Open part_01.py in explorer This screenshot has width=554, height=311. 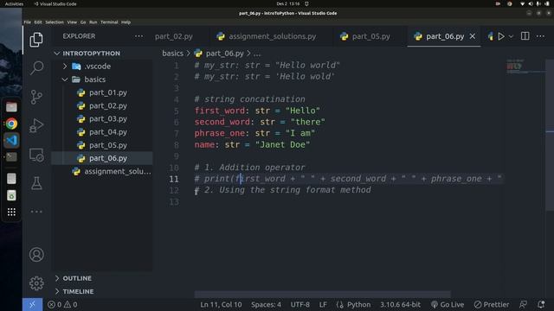click(102, 92)
